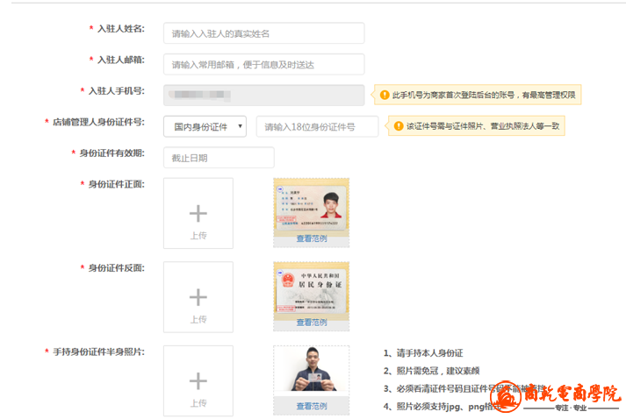Click the orange warning icon beside ID number tip

click(x=398, y=126)
